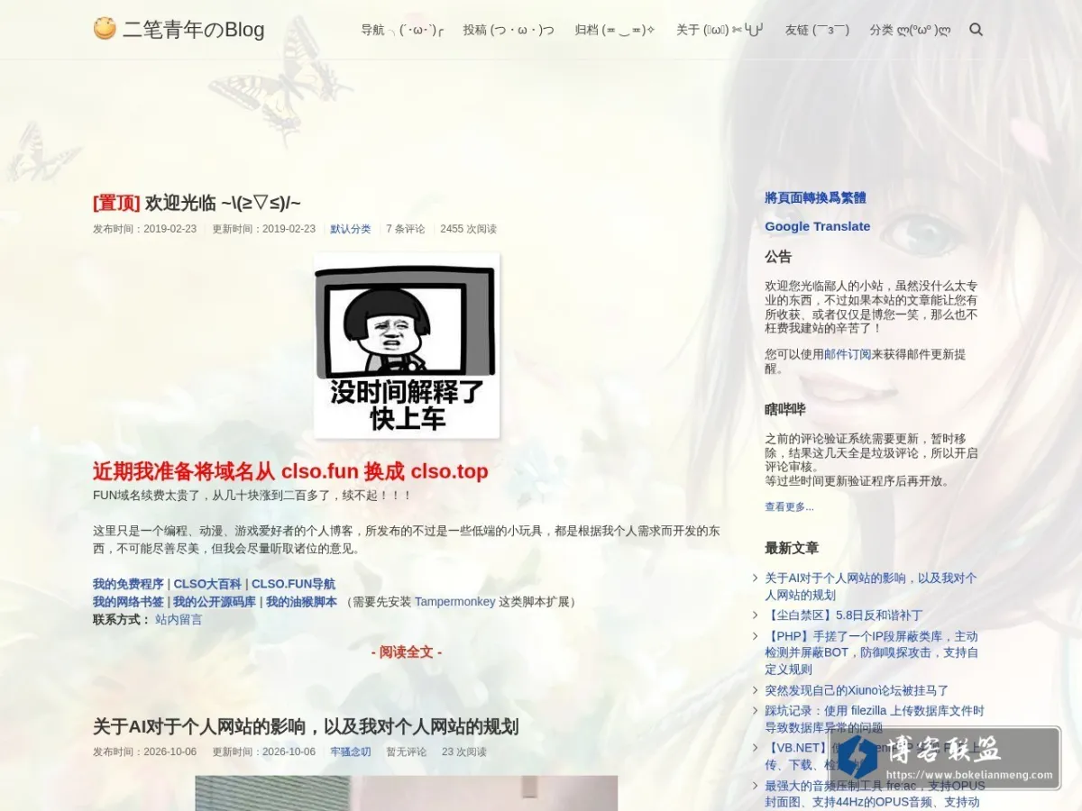This screenshot has width=1082, height=811.
Task: Open 我的免费程序 link
Action: click(128, 584)
